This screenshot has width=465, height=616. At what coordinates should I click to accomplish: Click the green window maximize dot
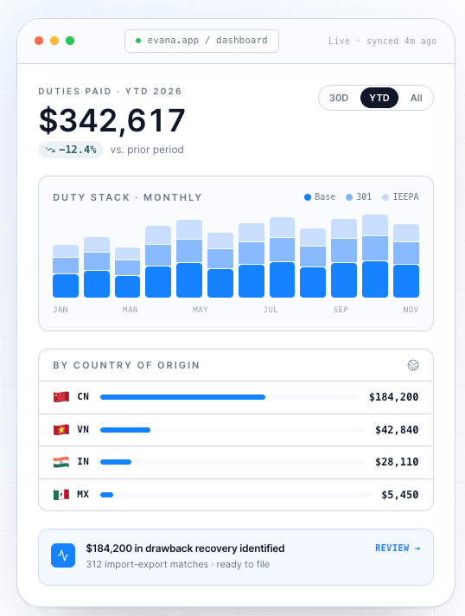(x=70, y=41)
